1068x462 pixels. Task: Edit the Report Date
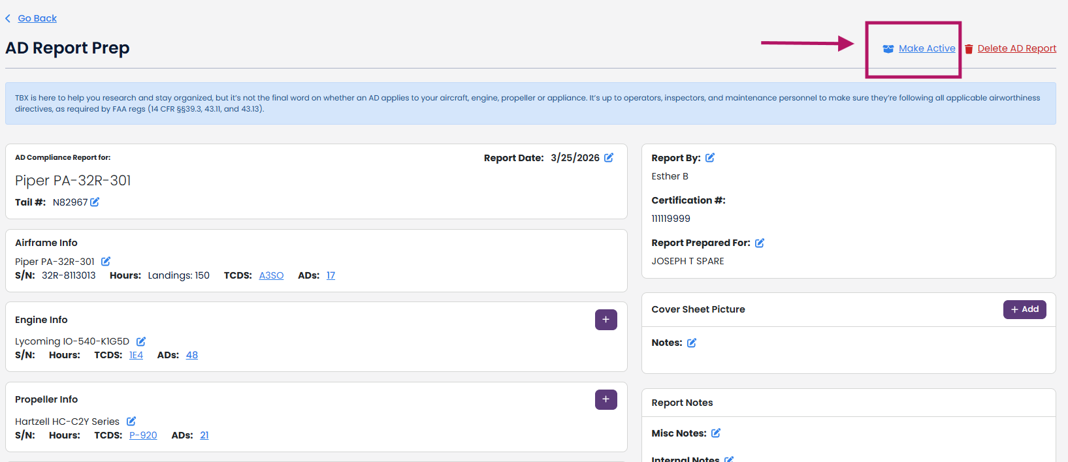(609, 157)
